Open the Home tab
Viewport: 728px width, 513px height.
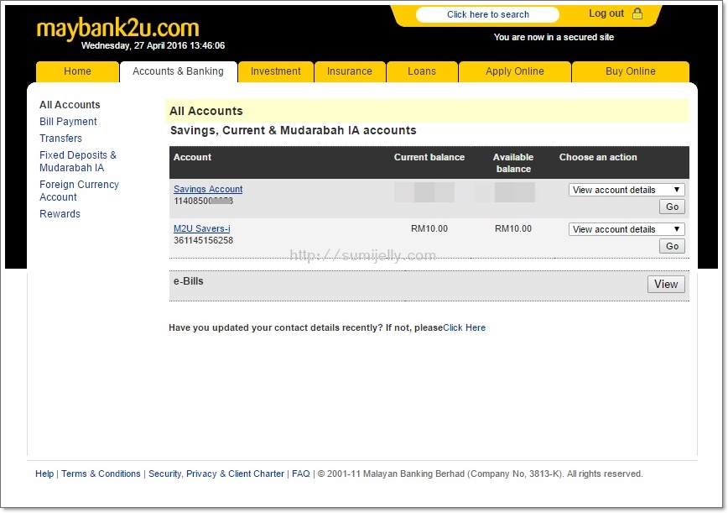pyautogui.click(x=77, y=71)
